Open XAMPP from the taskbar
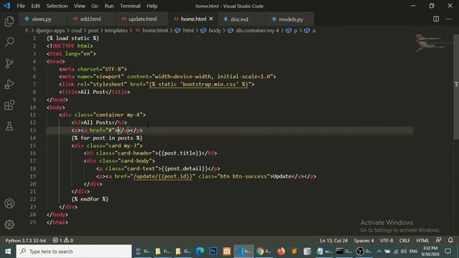 tap(227, 252)
